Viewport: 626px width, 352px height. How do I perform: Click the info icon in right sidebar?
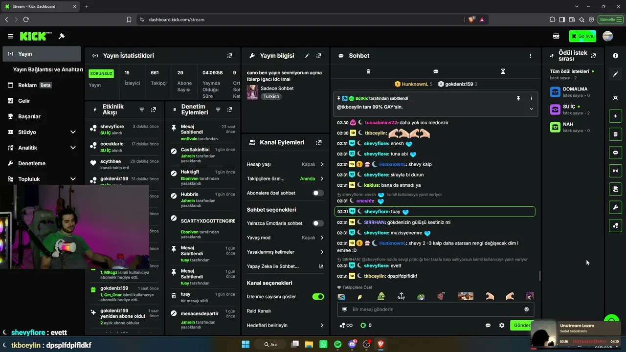point(615,56)
